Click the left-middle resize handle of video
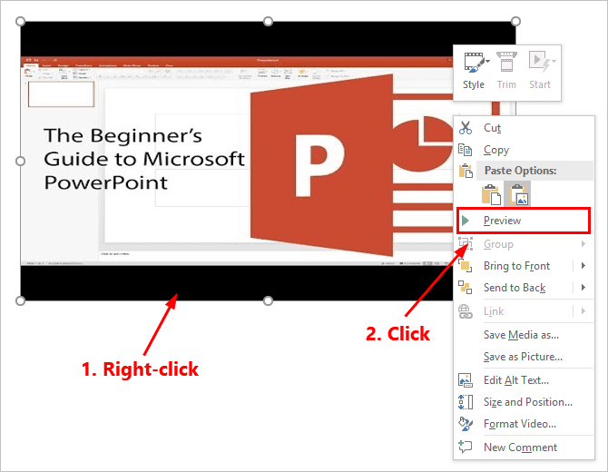This screenshot has width=608, height=472. (21, 161)
